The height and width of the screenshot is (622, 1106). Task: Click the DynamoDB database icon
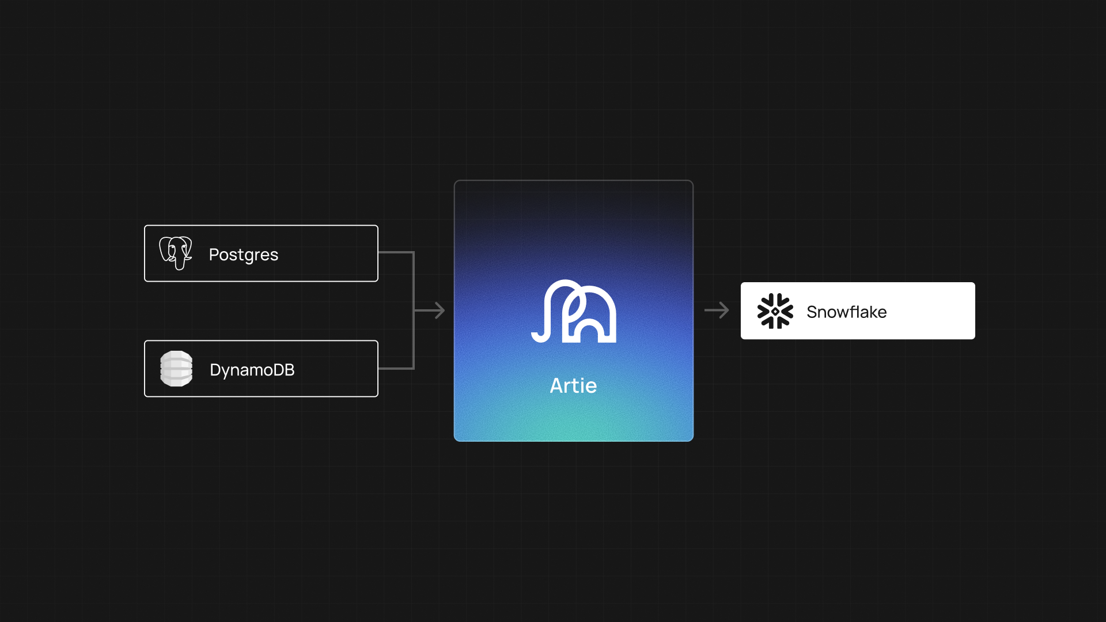click(176, 369)
